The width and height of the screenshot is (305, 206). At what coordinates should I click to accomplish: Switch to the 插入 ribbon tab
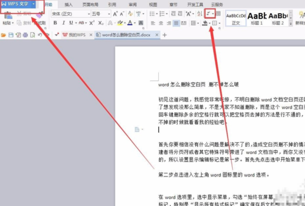click(x=68, y=5)
